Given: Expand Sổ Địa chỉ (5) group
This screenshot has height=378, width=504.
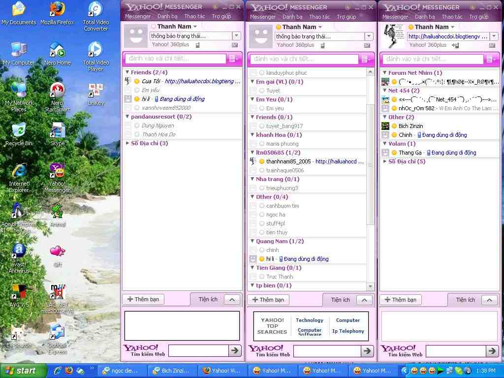Looking at the screenshot, I should click(385, 161).
